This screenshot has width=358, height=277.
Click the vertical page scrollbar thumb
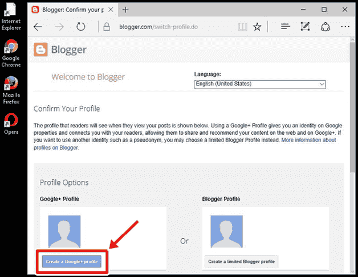pyautogui.click(x=352, y=107)
